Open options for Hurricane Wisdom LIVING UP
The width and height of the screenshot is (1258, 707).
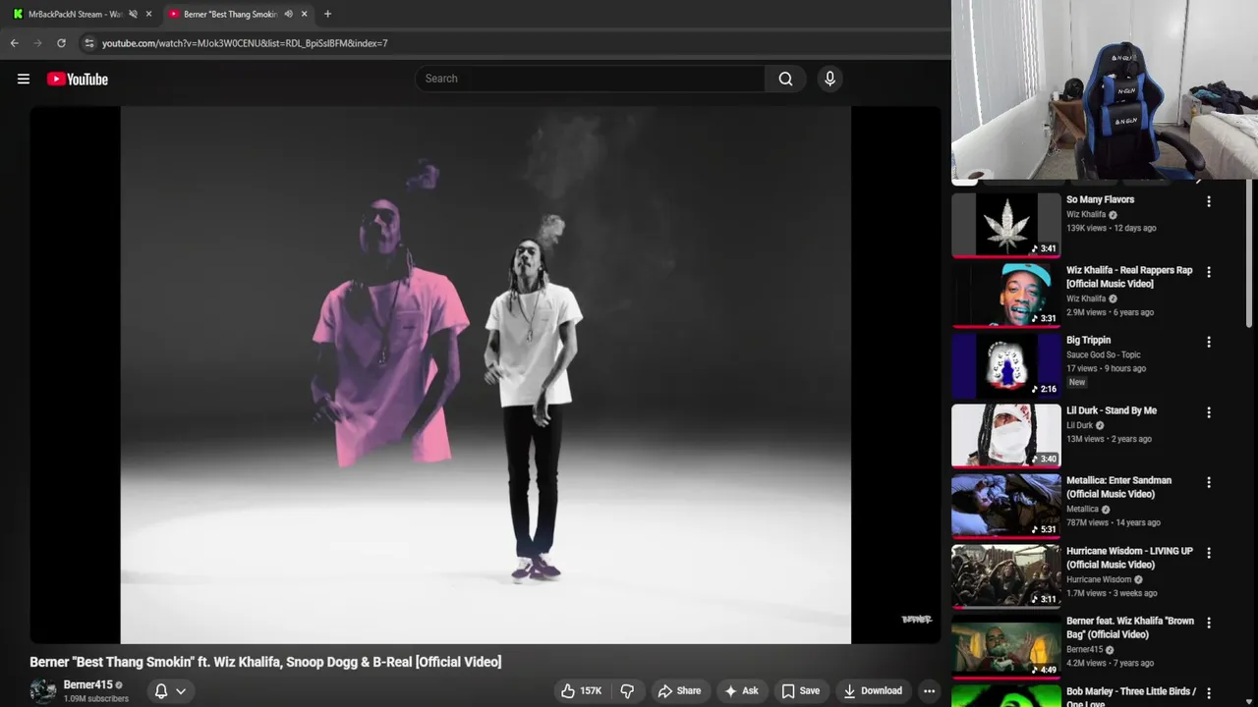pyautogui.click(x=1209, y=553)
